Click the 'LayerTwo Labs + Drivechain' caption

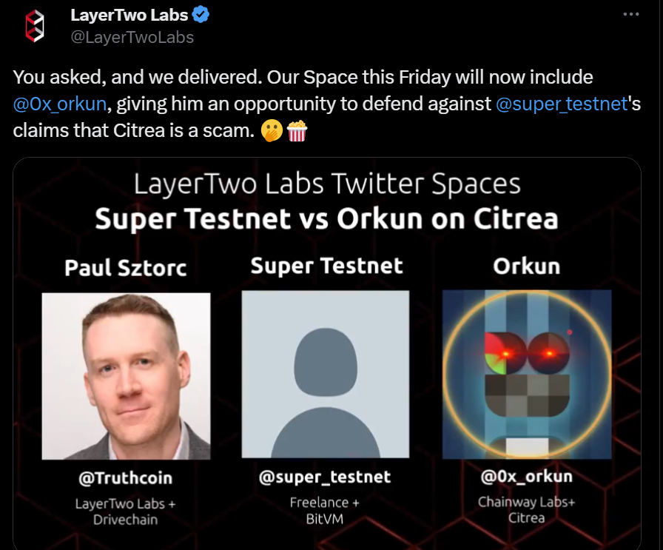pyautogui.click(x=126, y=512)
